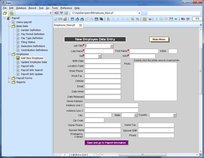This screenshot has height=158, width=204.
Task: Click the open-folder icon beside the heart
Action: (x=66, y=13)
